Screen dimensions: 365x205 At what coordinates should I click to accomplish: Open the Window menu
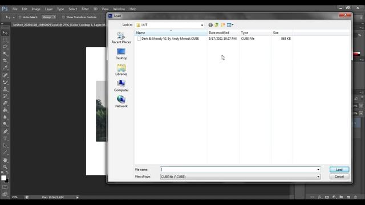point(119,9)
